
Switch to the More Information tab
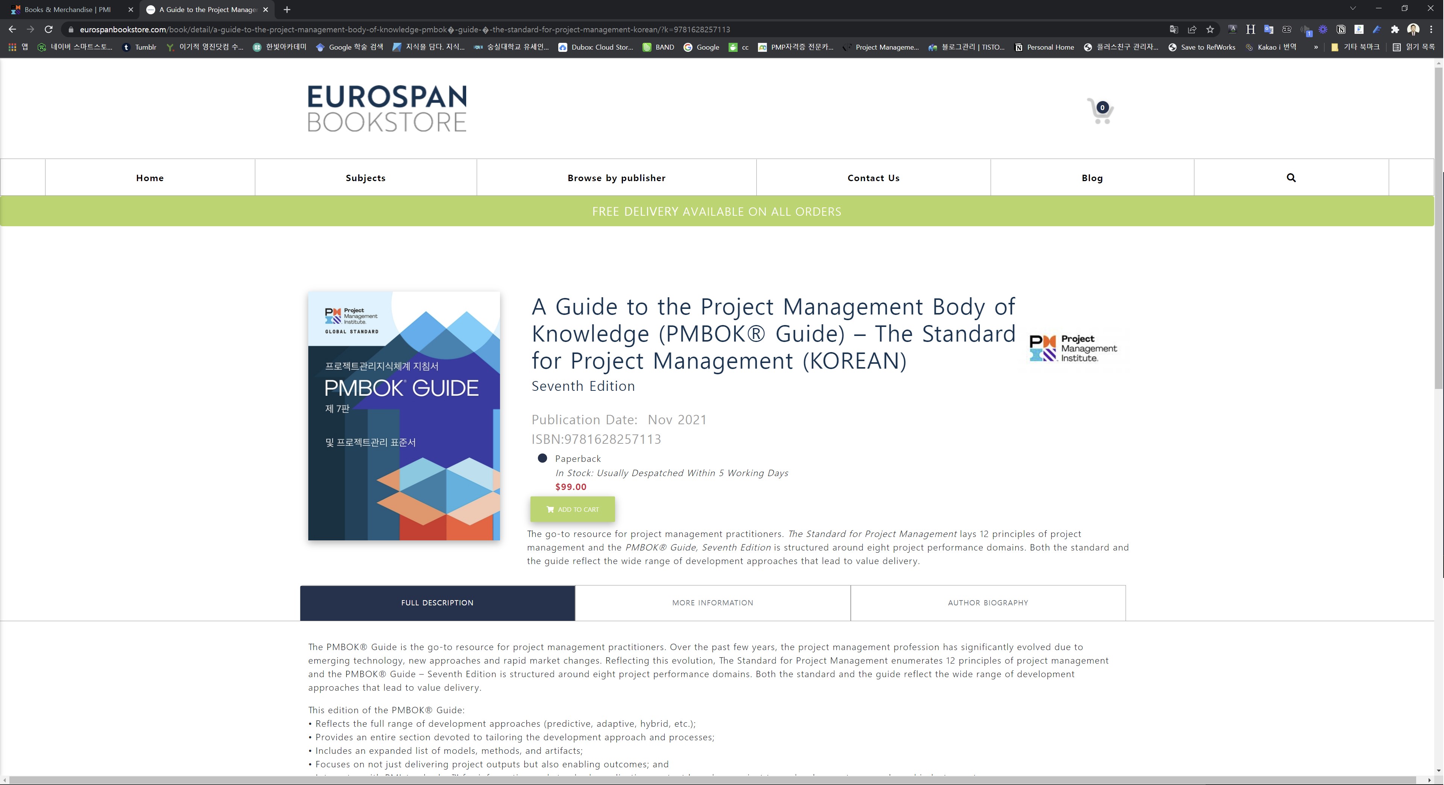tap(712, 603)
